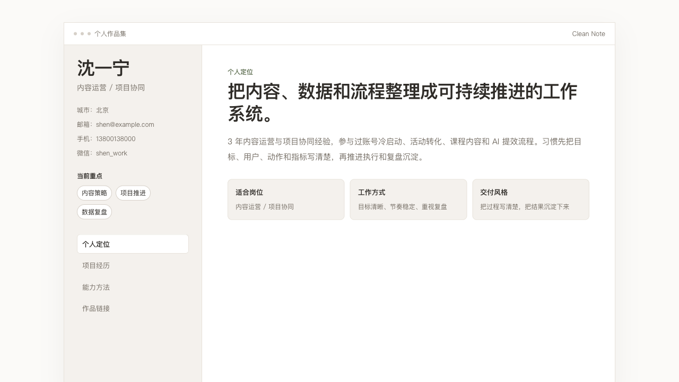Viewport: 679px width, 382px height.
Task: Open the 交付风格 card
Action: point(531,199)
